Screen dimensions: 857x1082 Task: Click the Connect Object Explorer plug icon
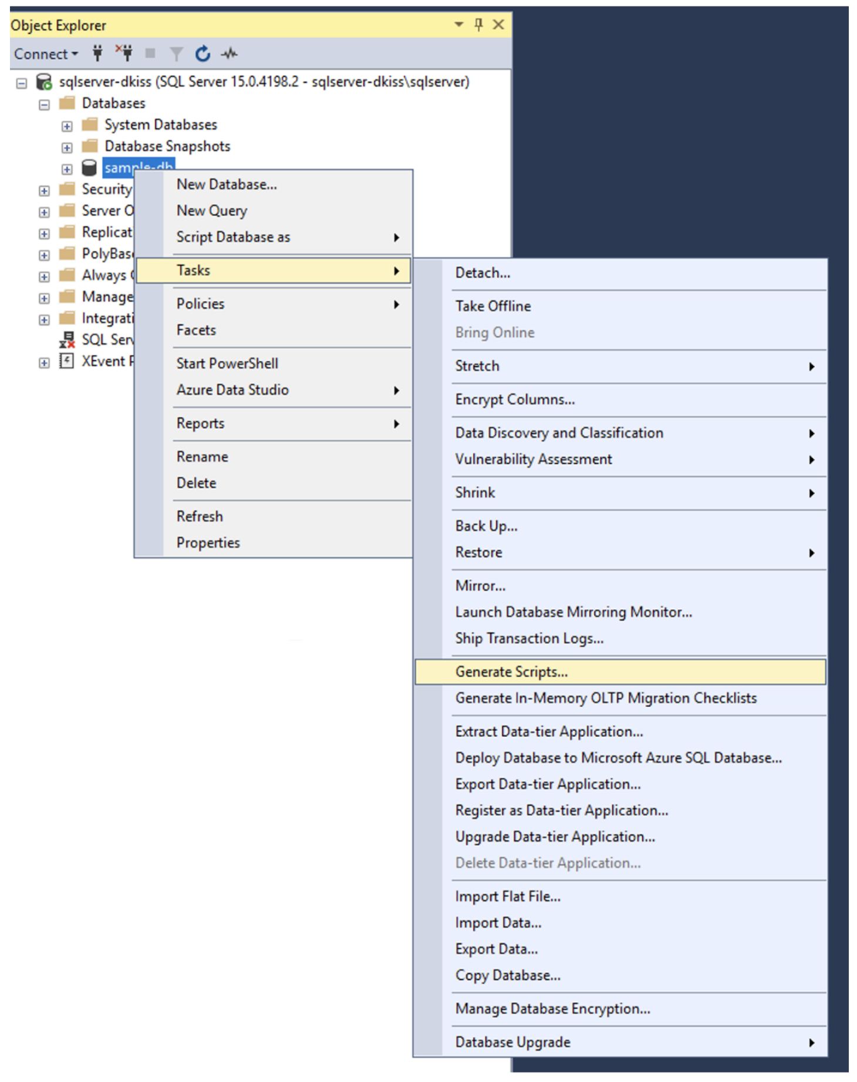(97, 53)
